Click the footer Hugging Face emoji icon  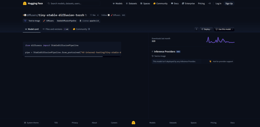[133, 122]
